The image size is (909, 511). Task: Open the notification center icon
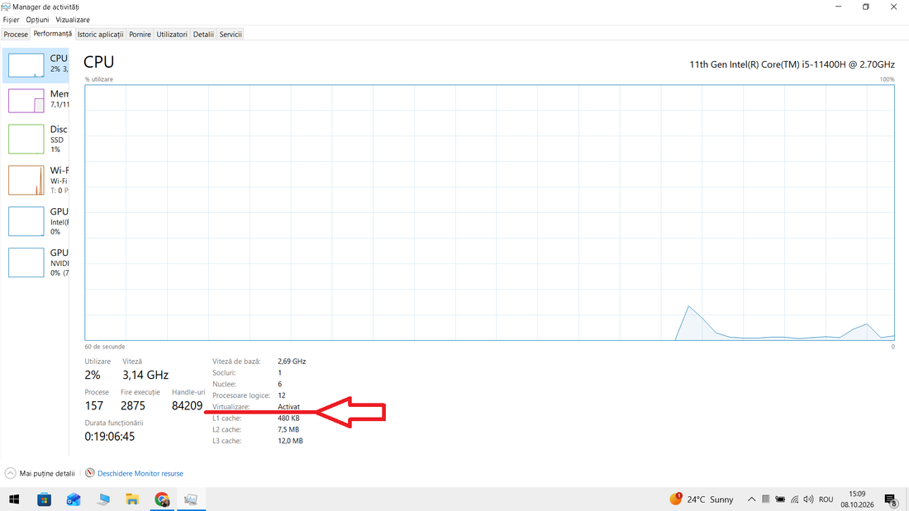[891, 499]
